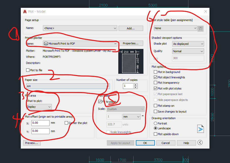Click the 1700 dimension in the drawing
The height and width of the screenshot is (163, 230).
(122, 160)
